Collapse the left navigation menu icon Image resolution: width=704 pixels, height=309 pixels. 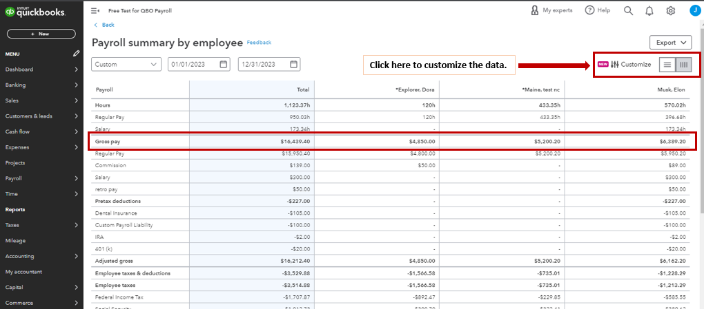coord(95,11)
